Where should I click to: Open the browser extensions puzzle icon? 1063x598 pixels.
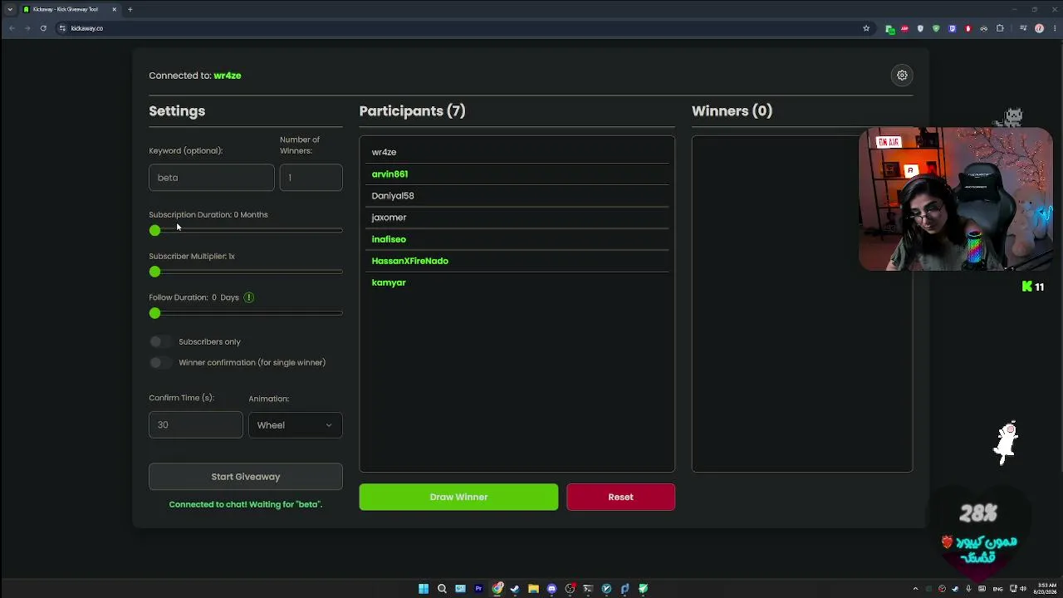pyautogui.click(x=1000, y=28)
